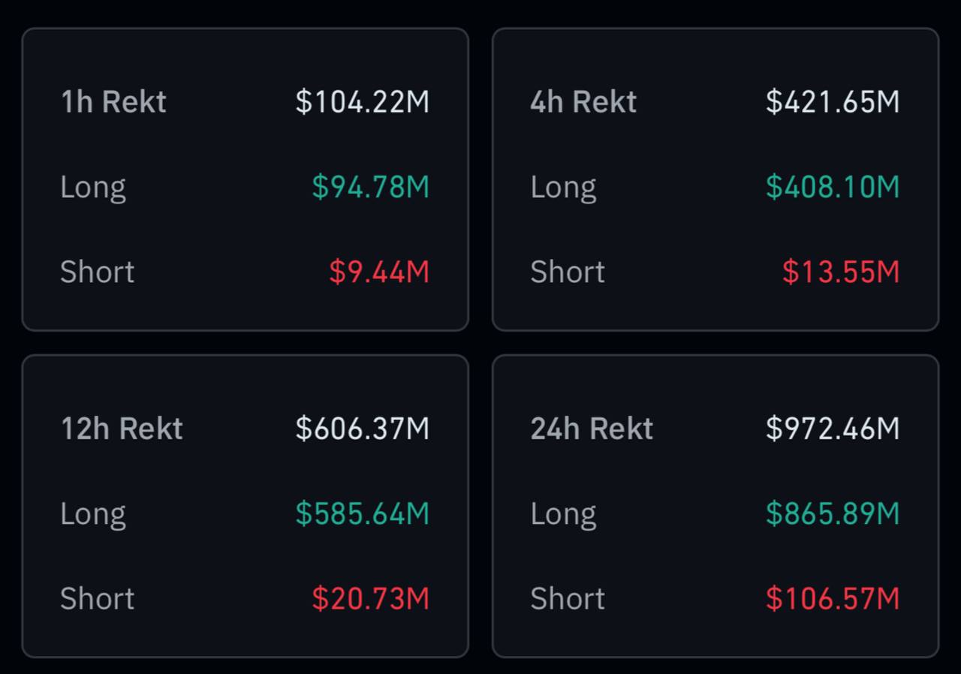The height and width of the screenshot is (674, 961).
Task: Click the red $106.57M Short value
Action: click(833, 598)
